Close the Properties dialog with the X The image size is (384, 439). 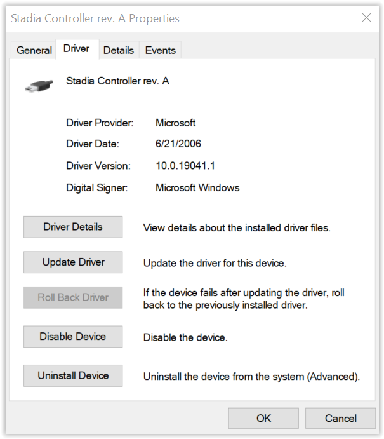[x=366, y=18]
